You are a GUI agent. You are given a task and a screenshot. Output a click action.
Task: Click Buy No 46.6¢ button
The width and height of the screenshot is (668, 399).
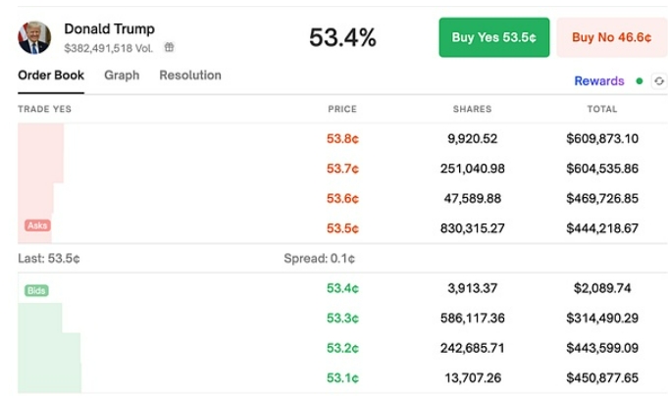click(x=612, y=37)
